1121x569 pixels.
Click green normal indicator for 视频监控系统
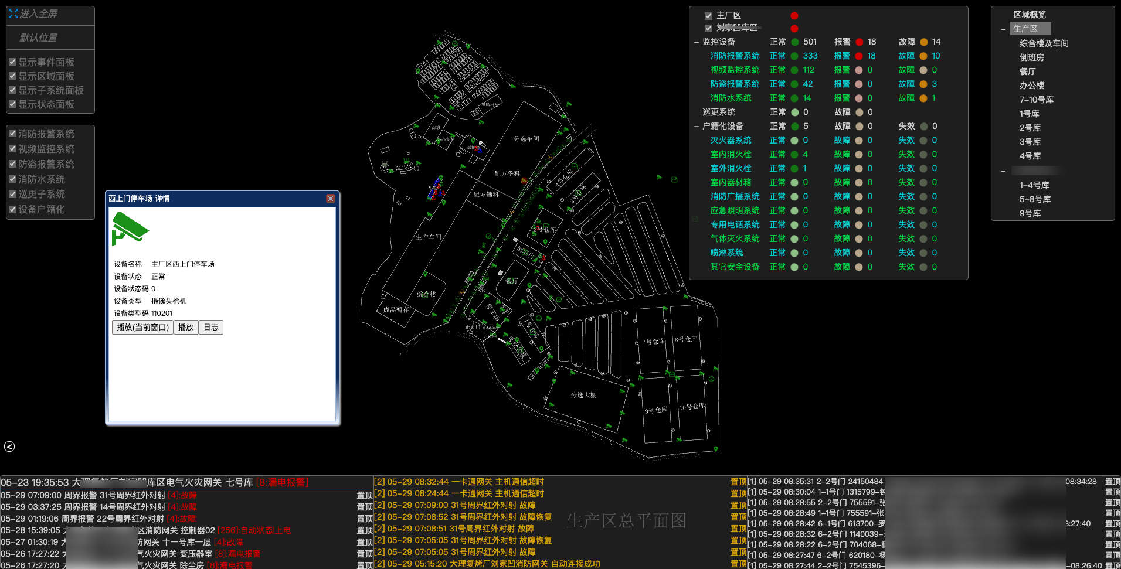(794, 70)
